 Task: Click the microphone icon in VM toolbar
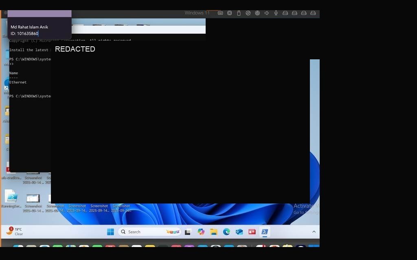276,13
